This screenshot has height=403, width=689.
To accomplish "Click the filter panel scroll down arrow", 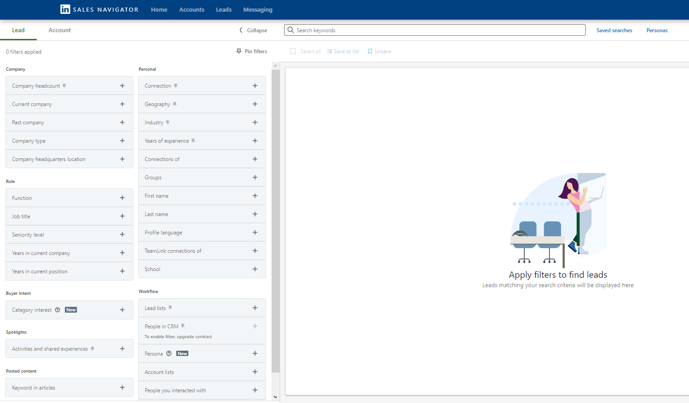I will coord(276,397).
